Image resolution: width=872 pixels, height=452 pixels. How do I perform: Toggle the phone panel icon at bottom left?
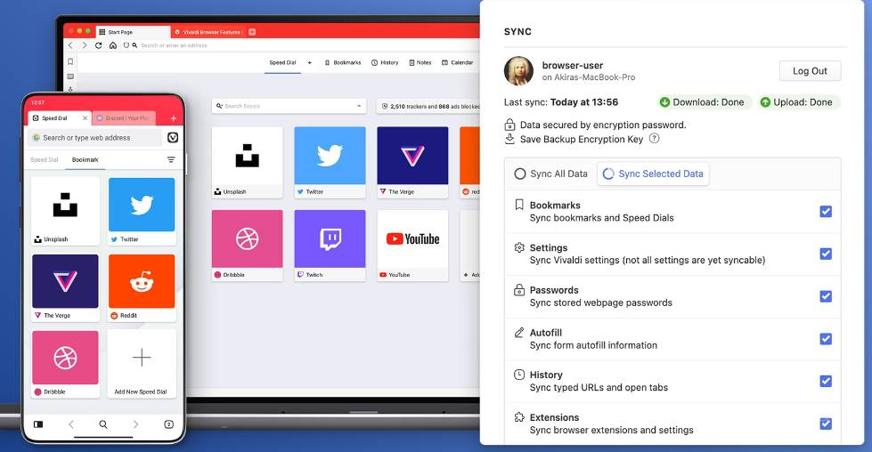click(38, 424)
